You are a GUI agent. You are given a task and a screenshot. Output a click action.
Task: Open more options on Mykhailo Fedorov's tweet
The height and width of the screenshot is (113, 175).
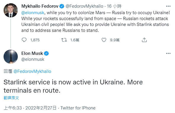point(168,6)
